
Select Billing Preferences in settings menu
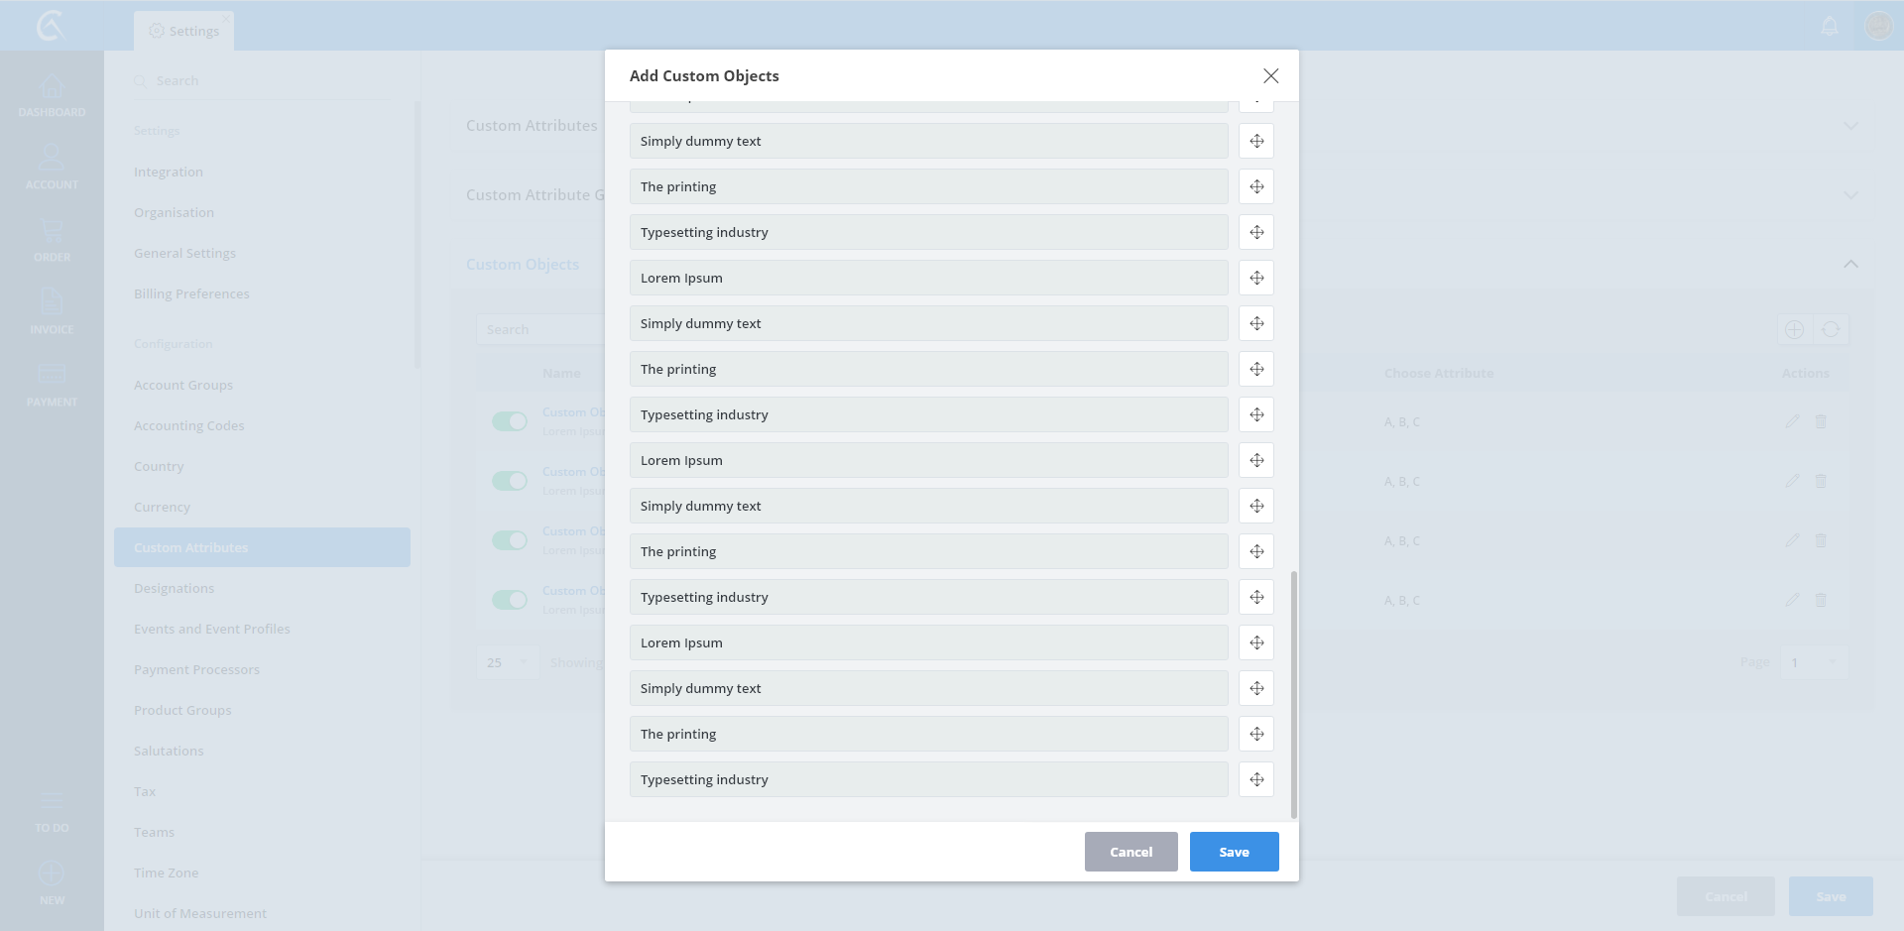pyautogui.click(x=191, y=293)
